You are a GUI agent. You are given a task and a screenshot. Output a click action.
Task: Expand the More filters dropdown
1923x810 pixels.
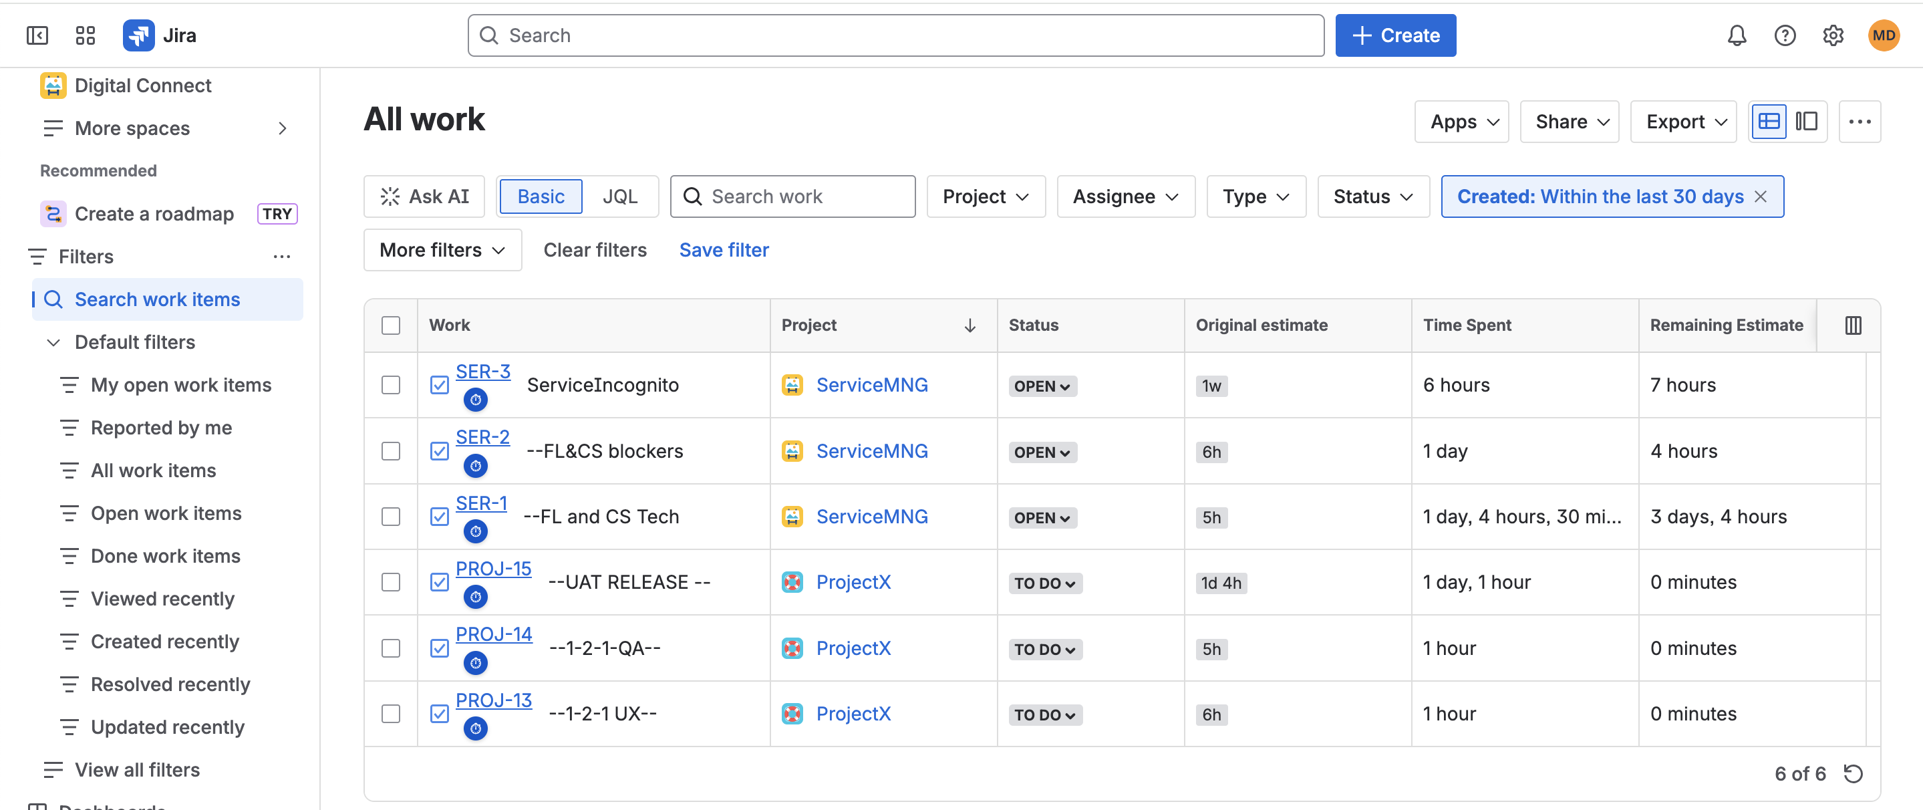click(442, 249)
